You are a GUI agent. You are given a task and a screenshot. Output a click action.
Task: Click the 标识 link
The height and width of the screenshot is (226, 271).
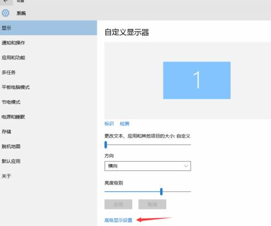point(109,124)
